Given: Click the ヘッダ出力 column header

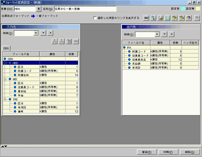Looking at the screenshot, I should 190,43.
